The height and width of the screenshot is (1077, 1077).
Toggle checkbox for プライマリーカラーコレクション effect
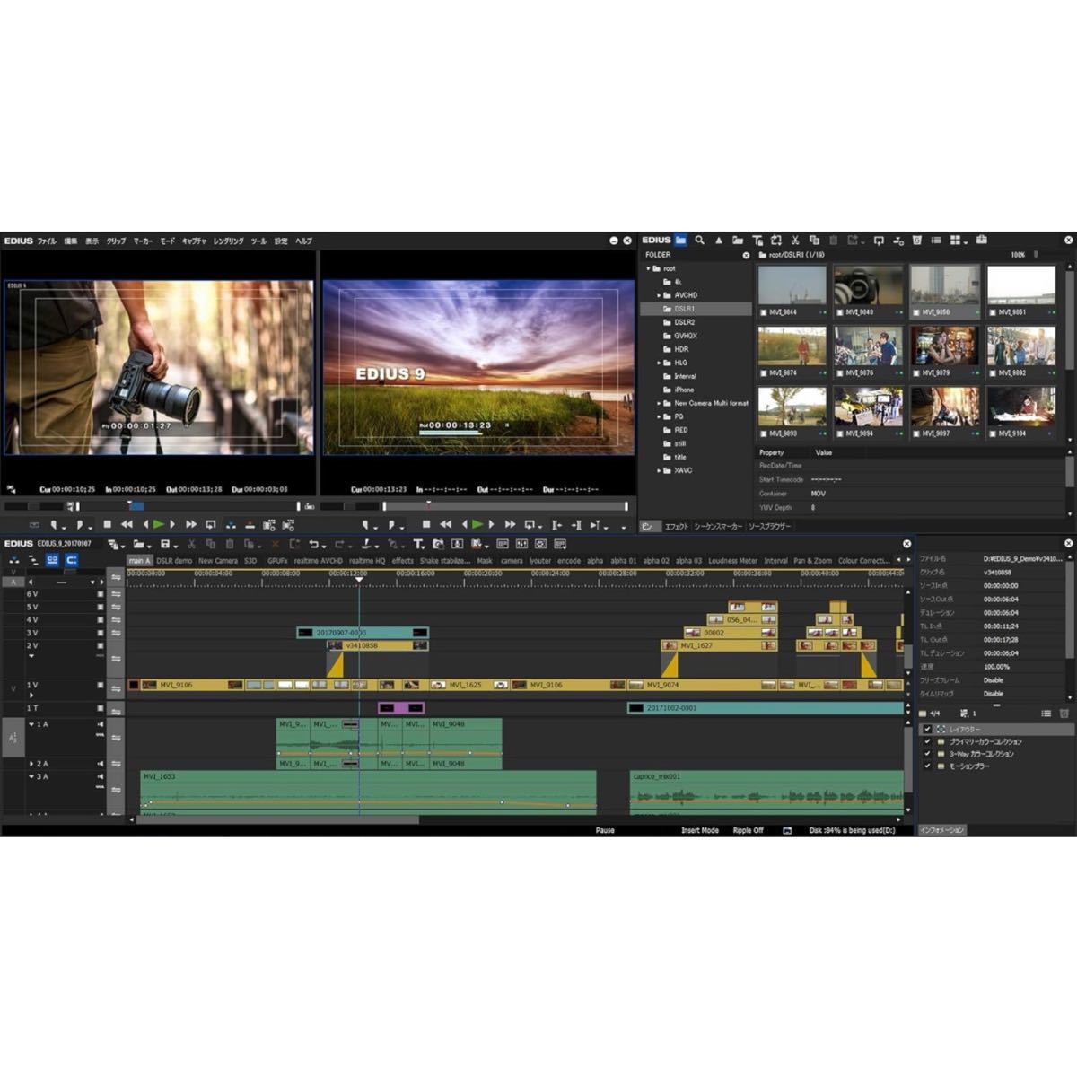(927, 741)
